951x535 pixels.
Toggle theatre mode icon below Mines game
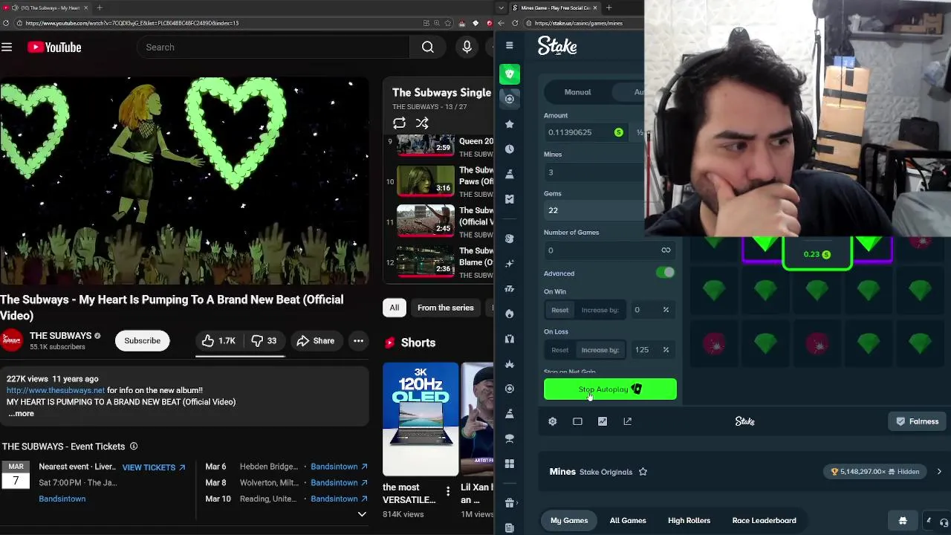(x=577, y=421)
